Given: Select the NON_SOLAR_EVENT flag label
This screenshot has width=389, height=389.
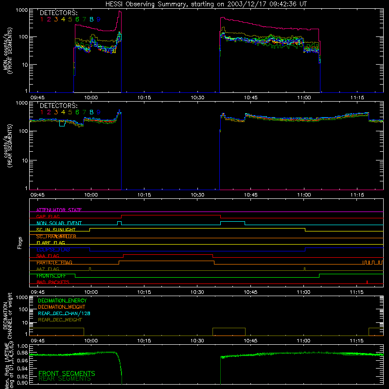Looking at the screenshot, I should [59, 223].
